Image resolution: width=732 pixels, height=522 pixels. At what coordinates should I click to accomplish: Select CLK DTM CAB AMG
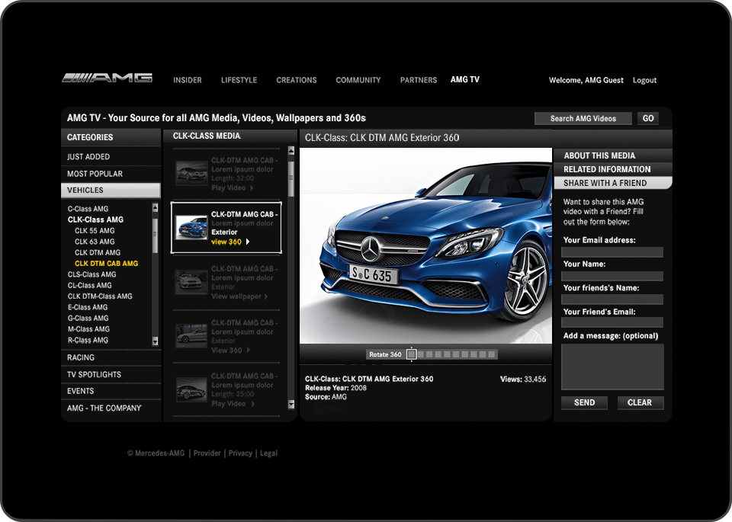pyautogui.click(x=107, y=264)
